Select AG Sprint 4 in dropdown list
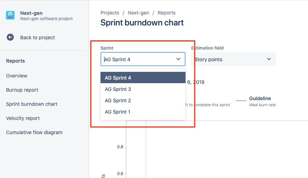This screenshot has width=308, height=178. pos(143,77)
